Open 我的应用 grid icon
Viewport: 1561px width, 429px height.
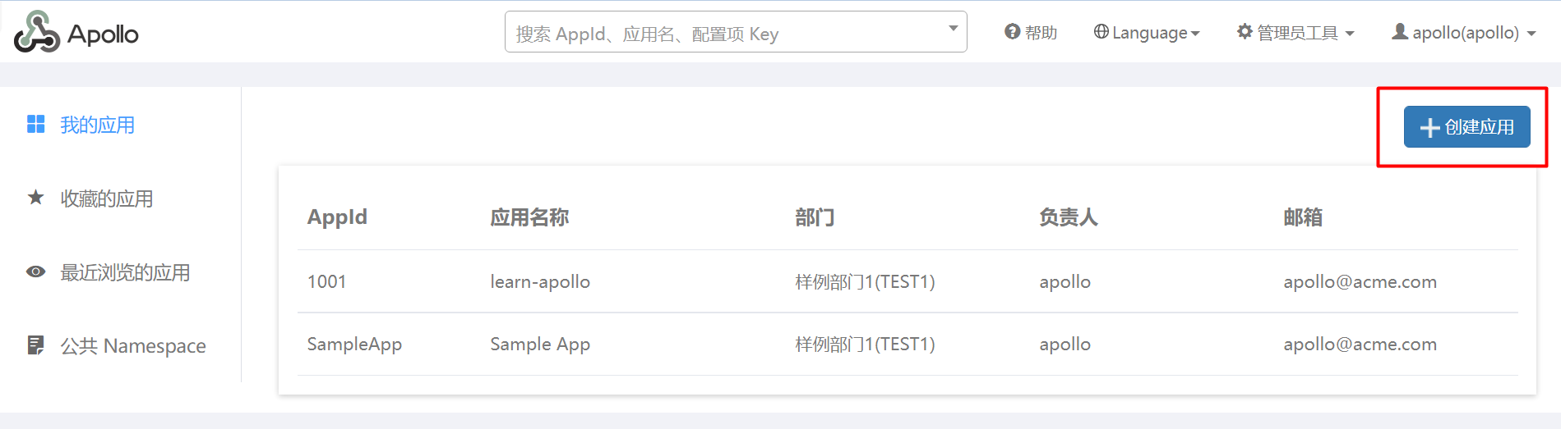coord(35,124)
